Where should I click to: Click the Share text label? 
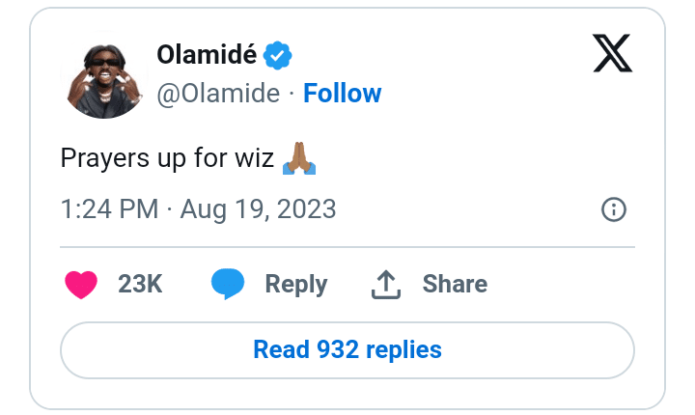pos(455,285)
